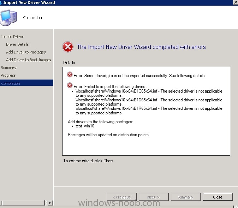The image size is (238, 208).
Task: Select the highlighted Completion step
Action: pyautogui.click(x=26, y=83)
